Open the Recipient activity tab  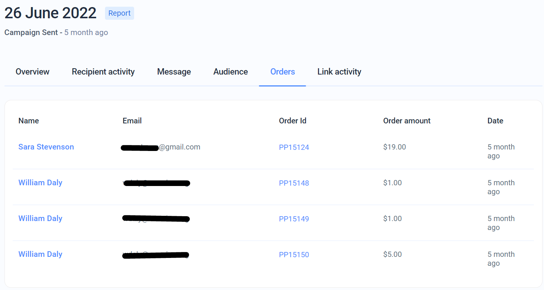click(x=103, y=72)
